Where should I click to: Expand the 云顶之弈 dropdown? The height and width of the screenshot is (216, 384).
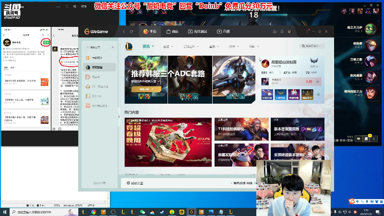pyautogui.click(x=191, y=47)
